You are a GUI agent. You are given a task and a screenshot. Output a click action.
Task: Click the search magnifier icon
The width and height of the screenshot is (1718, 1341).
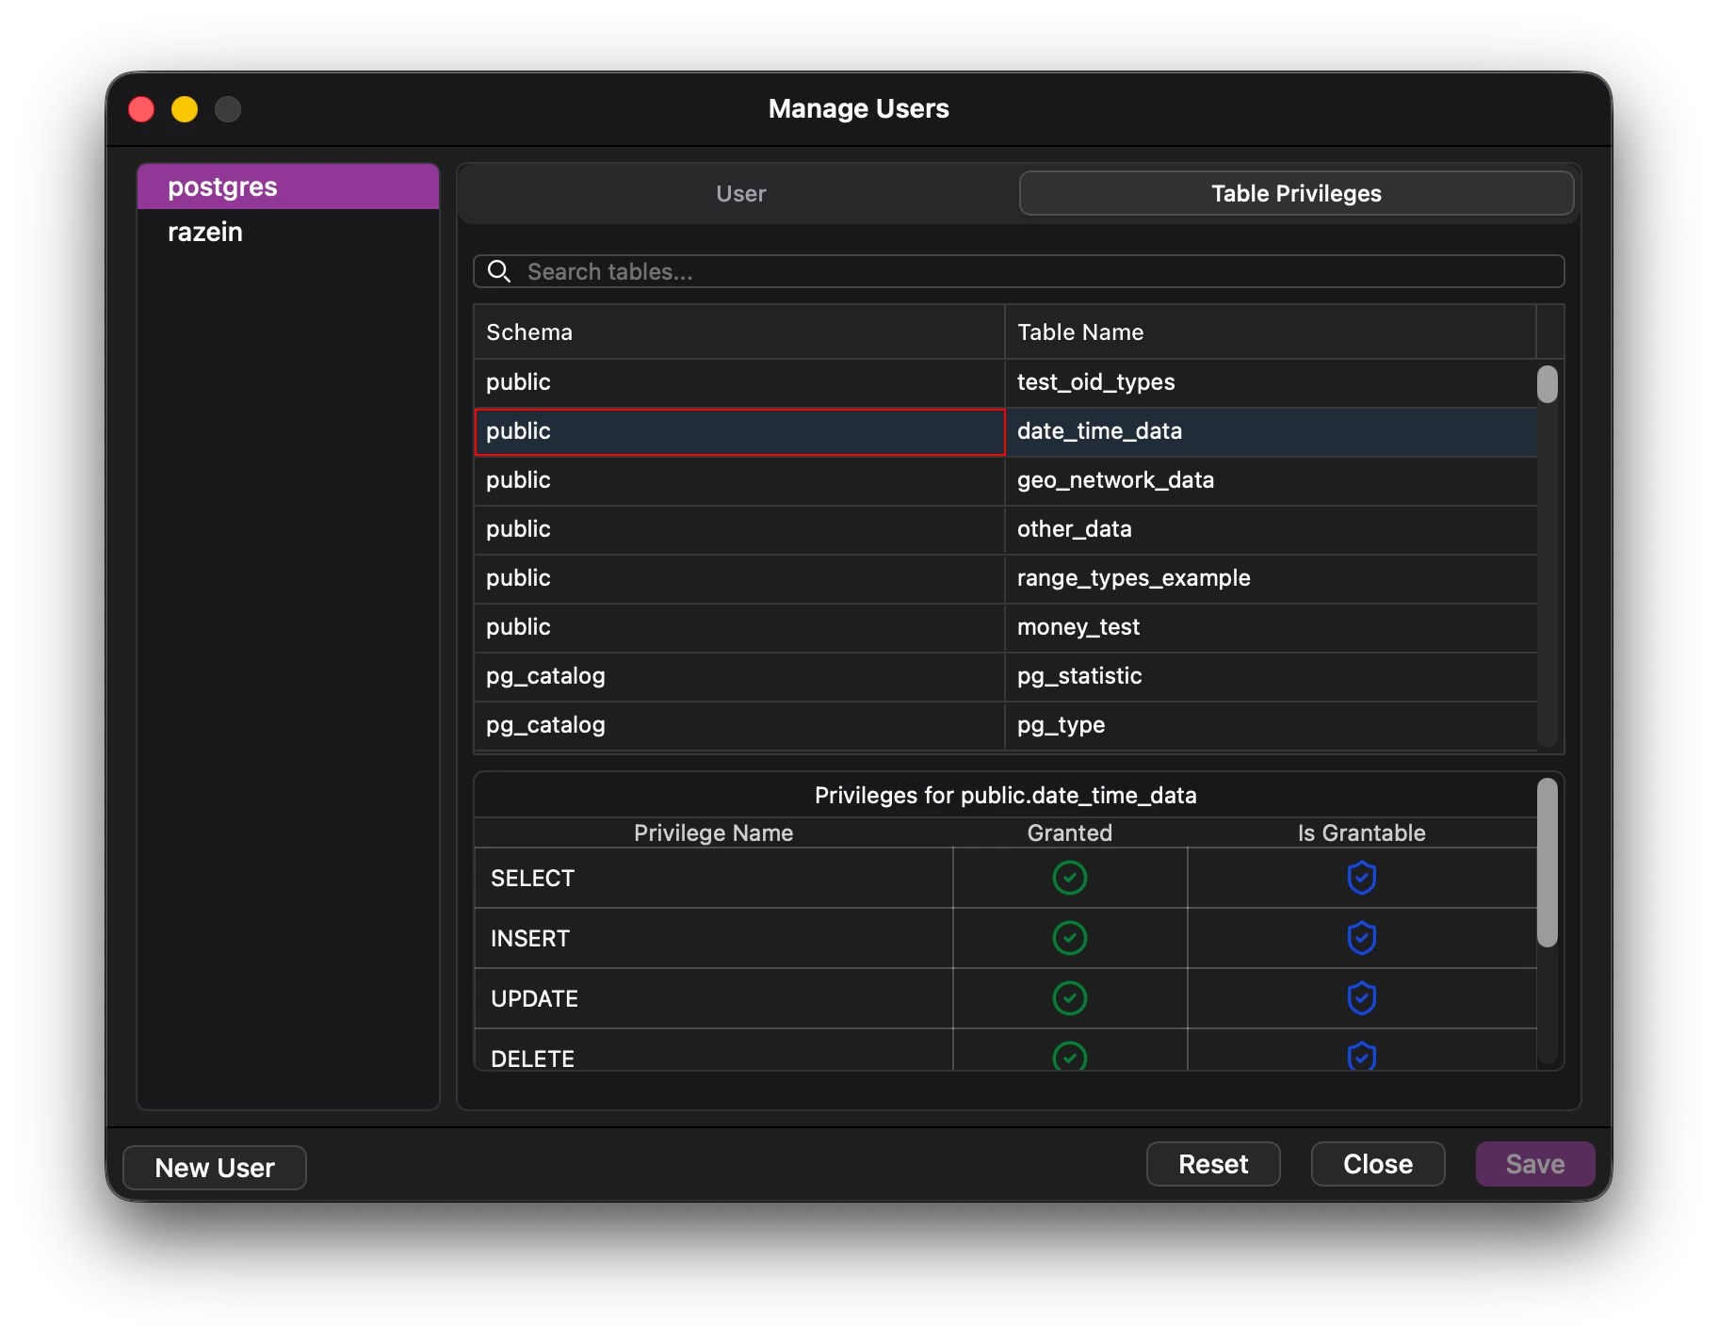click(x=499, y=271)
